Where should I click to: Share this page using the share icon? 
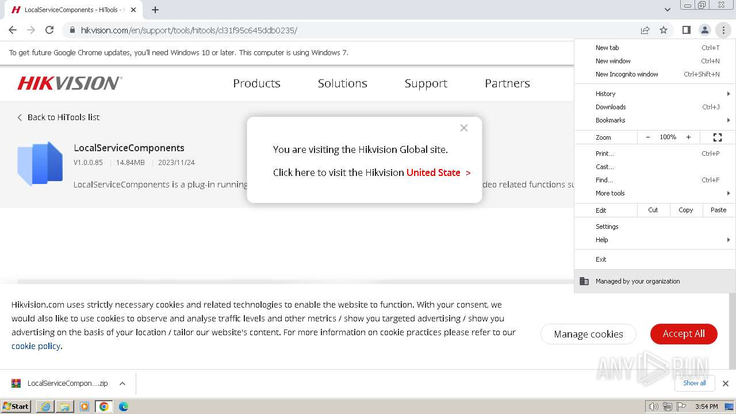click(x=645, y=30)
